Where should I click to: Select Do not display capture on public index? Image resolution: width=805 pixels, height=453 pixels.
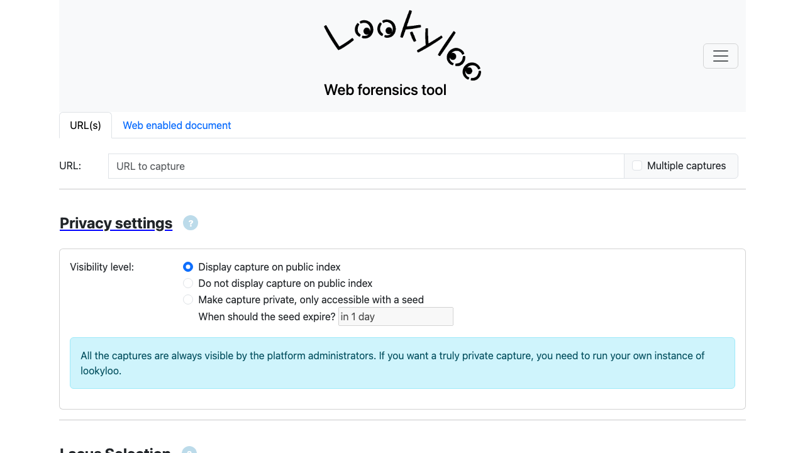[188, 283]
